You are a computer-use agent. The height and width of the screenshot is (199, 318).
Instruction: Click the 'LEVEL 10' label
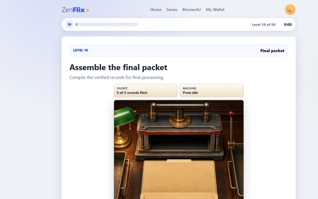tap(81, 50)
